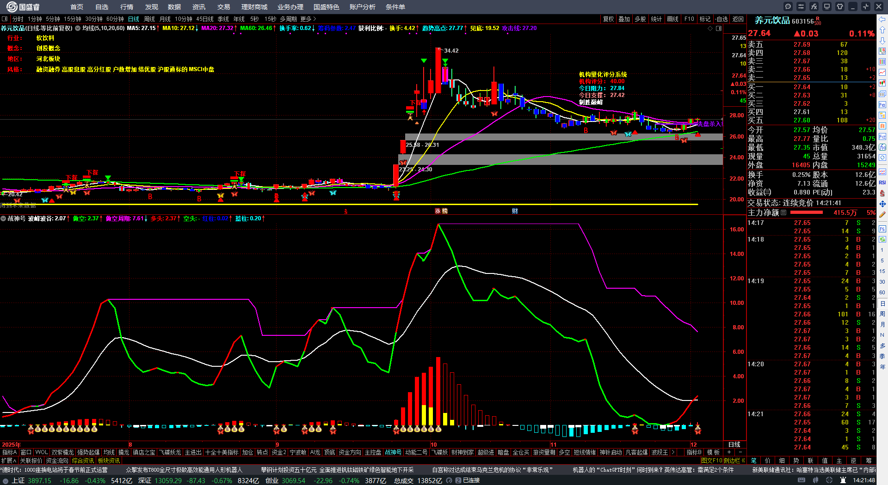888x485 pixels.
Task: Select the pencil drawing tool icon
Action: (882, 214)
